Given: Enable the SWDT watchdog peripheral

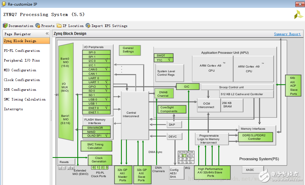Looking at the screenshot, I should click(163, 55).
